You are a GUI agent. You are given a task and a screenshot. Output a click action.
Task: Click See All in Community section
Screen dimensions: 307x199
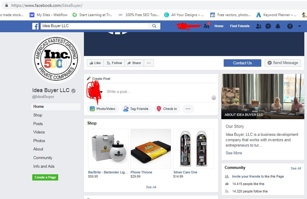(296, 168)
